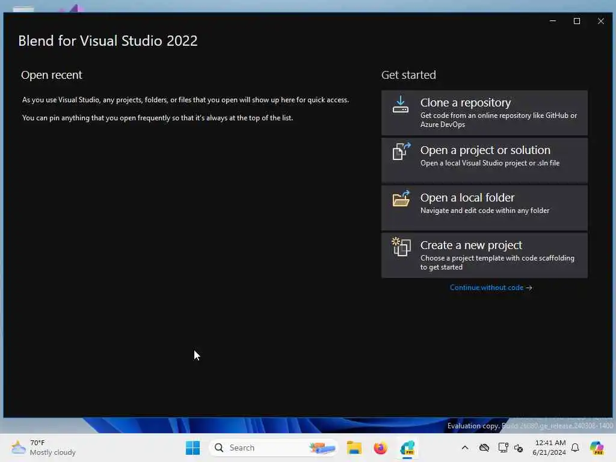This screenshot has width=616, height=462.
Task: Click the taskbar Search box
Action: pyautogui.click(x=274, y=448)
